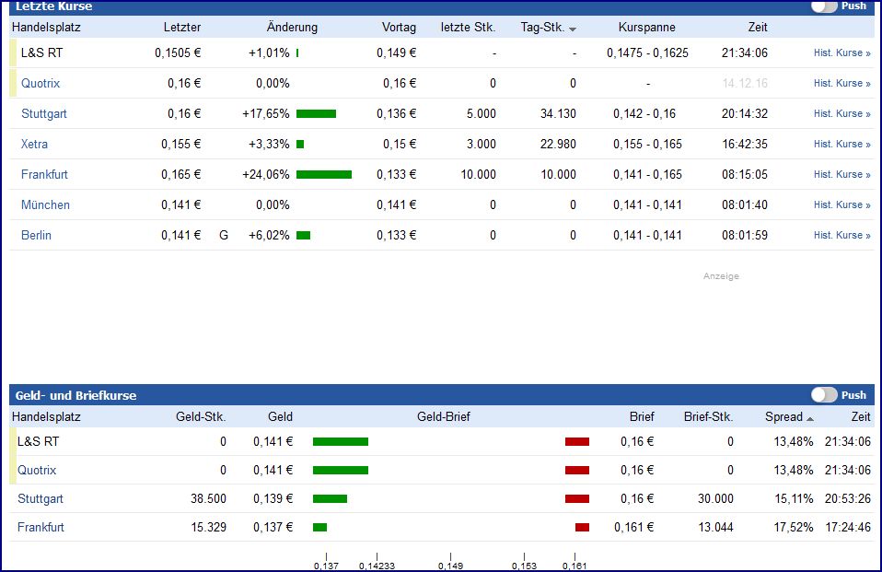Toggle Push switch in Geld- und Briefkurse header
The height and width of the screenshot is (572, 882).
point(824,395)
